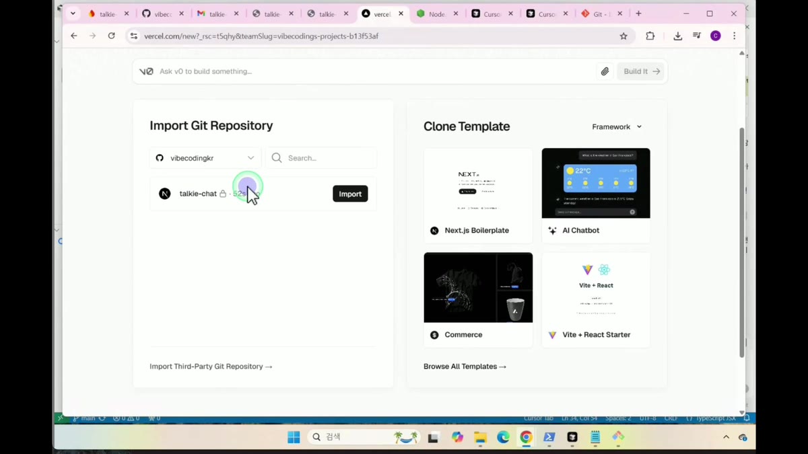Open a new browser tab

point(638,13)
